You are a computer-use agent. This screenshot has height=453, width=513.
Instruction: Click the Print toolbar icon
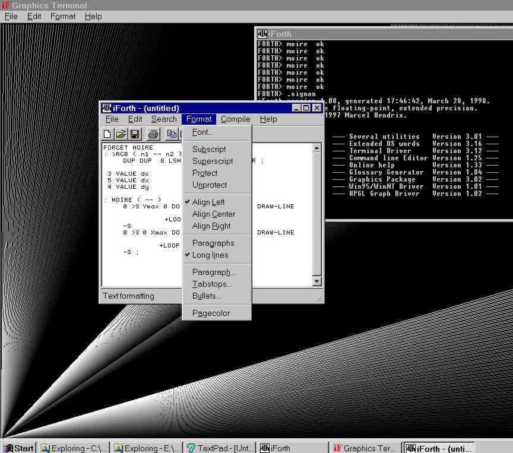pos(153,134)
